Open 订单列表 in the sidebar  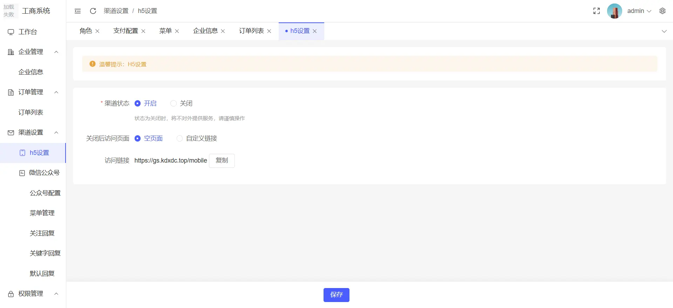[33, 112]
